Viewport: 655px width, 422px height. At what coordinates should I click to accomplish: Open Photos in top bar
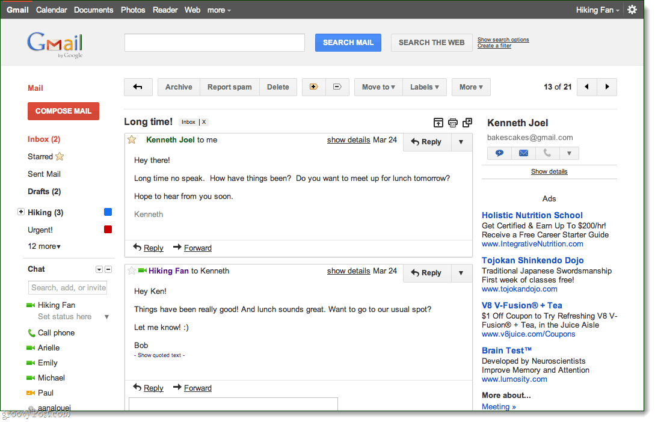pyautogui.click(x=133, y=10)
